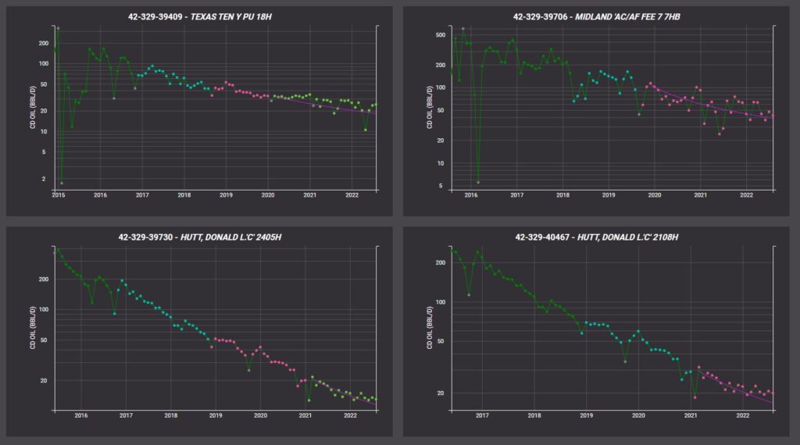The height and width of the screenshot is (445, 800).
Task: Select the 50 y-axis value on 2405H chart
Action: click(x=43, y=340)
